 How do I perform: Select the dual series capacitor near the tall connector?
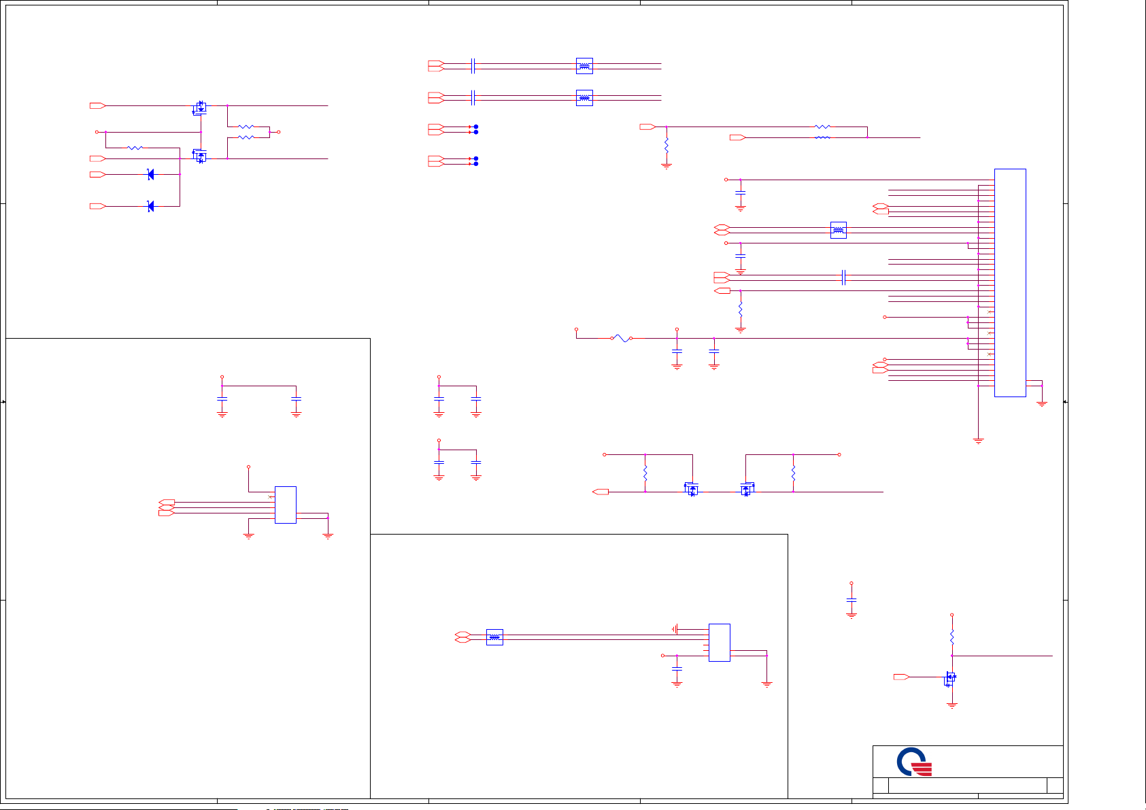pyautogui.click(x=843, y=277)
